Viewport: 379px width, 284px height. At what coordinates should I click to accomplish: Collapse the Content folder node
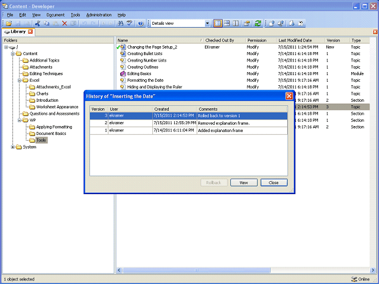click(13, 54)
